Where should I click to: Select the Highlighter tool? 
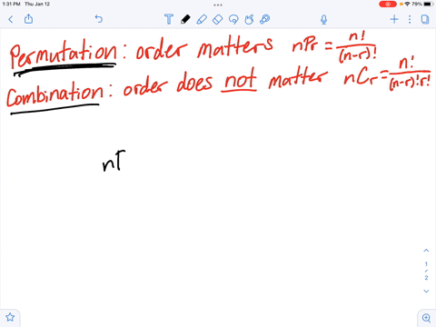pyautogui.click(x=202, y=19)
